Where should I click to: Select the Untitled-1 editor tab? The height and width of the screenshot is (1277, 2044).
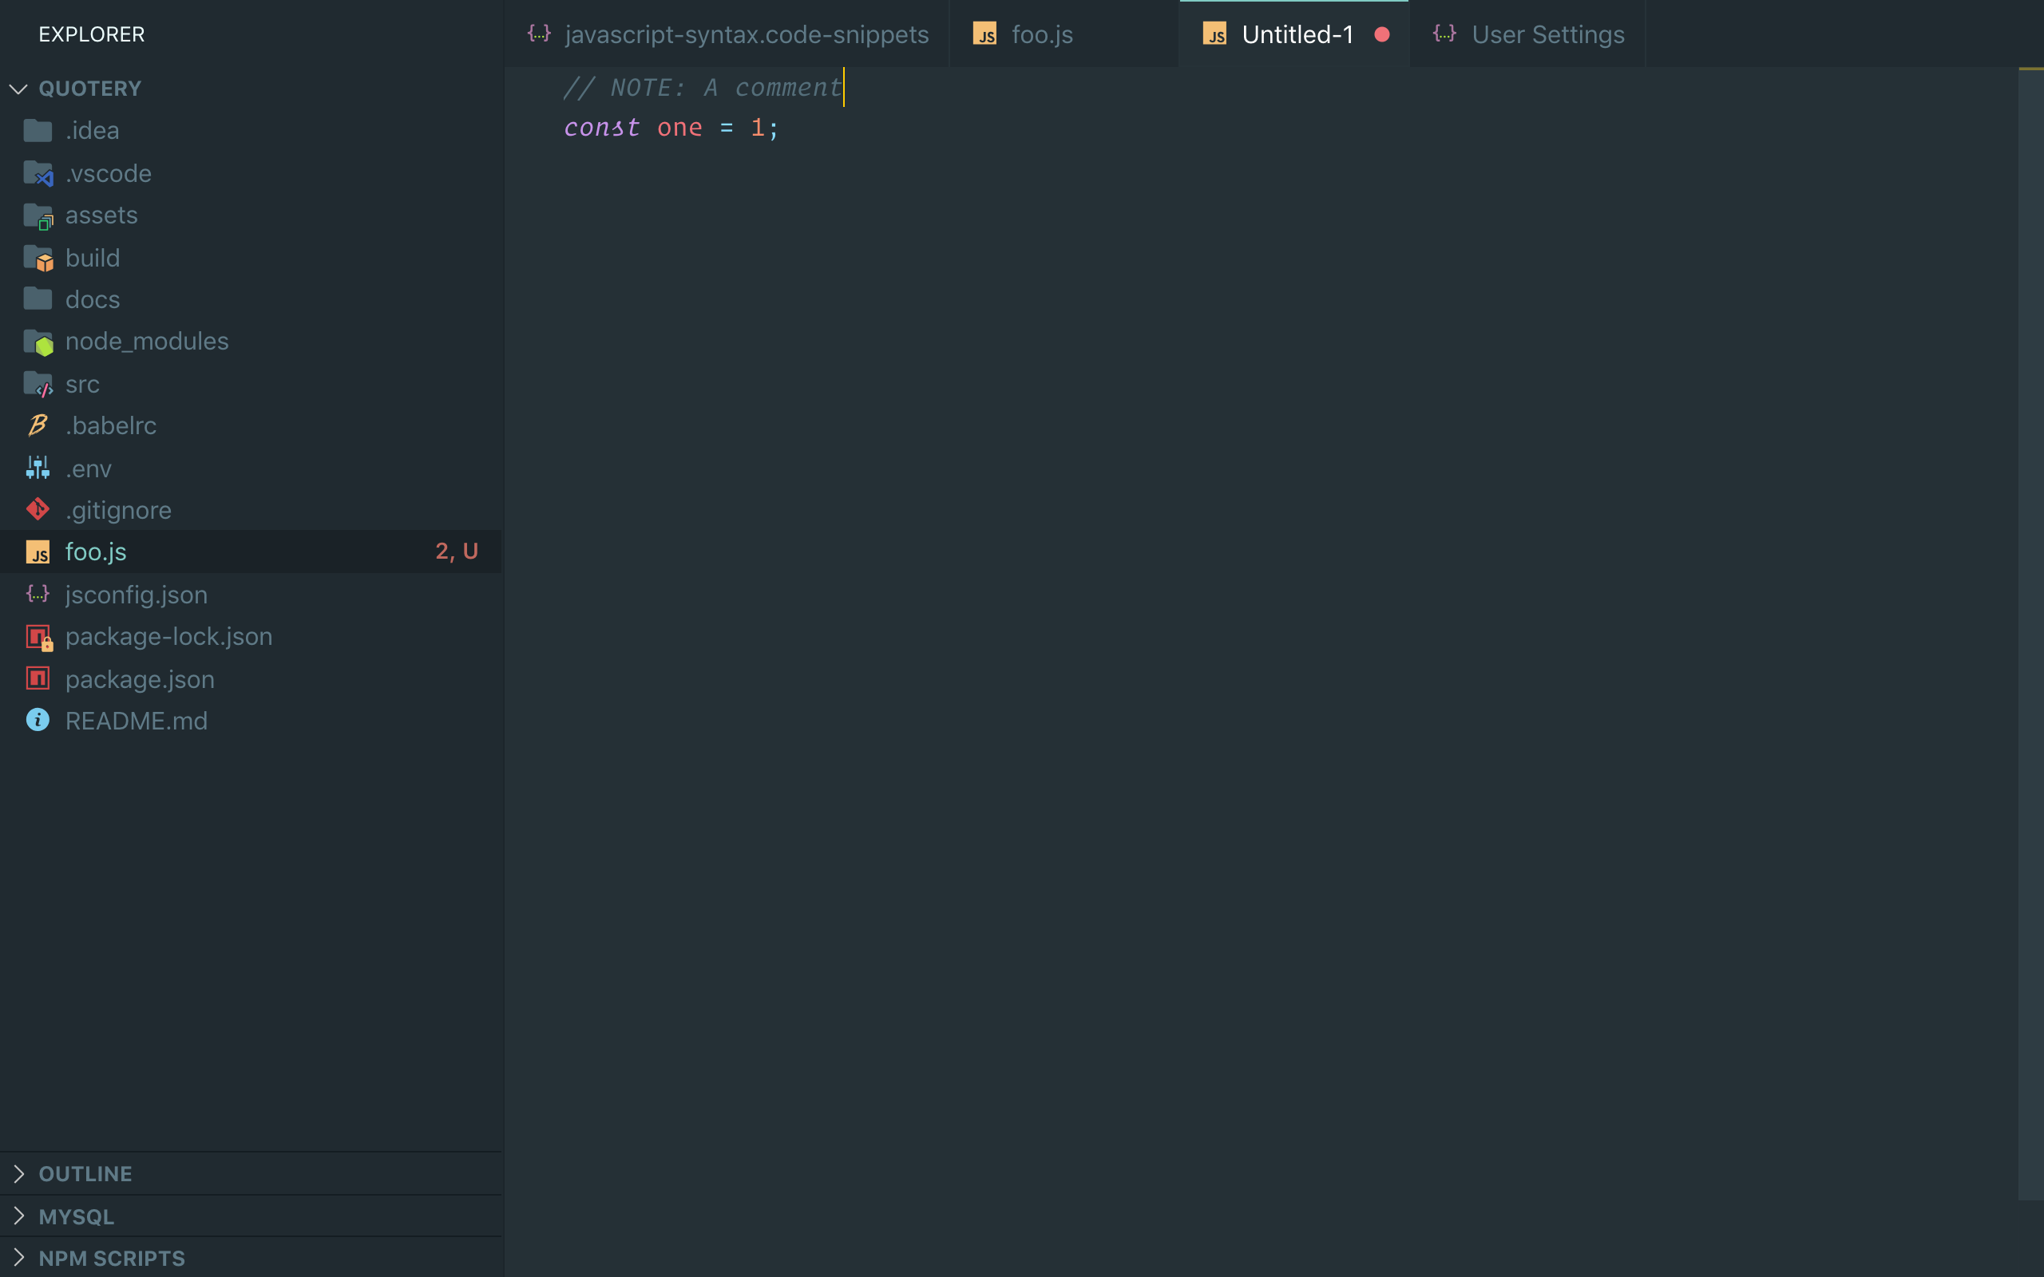[1294, 34]
